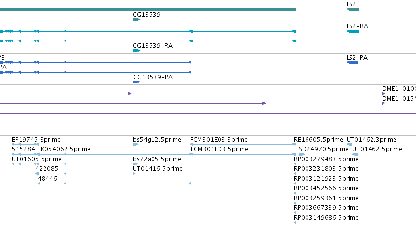The image size is (416, 225).
Task: Select the UT01462.3prime EST glyph
Action: 350,144
